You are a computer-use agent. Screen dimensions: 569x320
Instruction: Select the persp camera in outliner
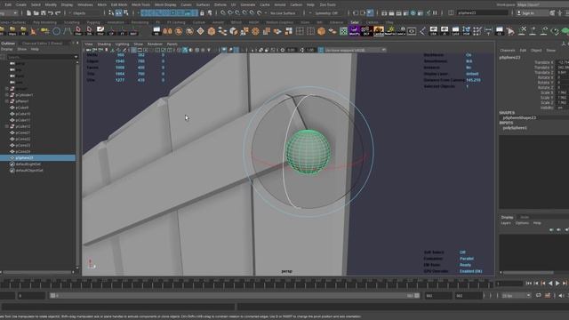click(x=20, y=63)
